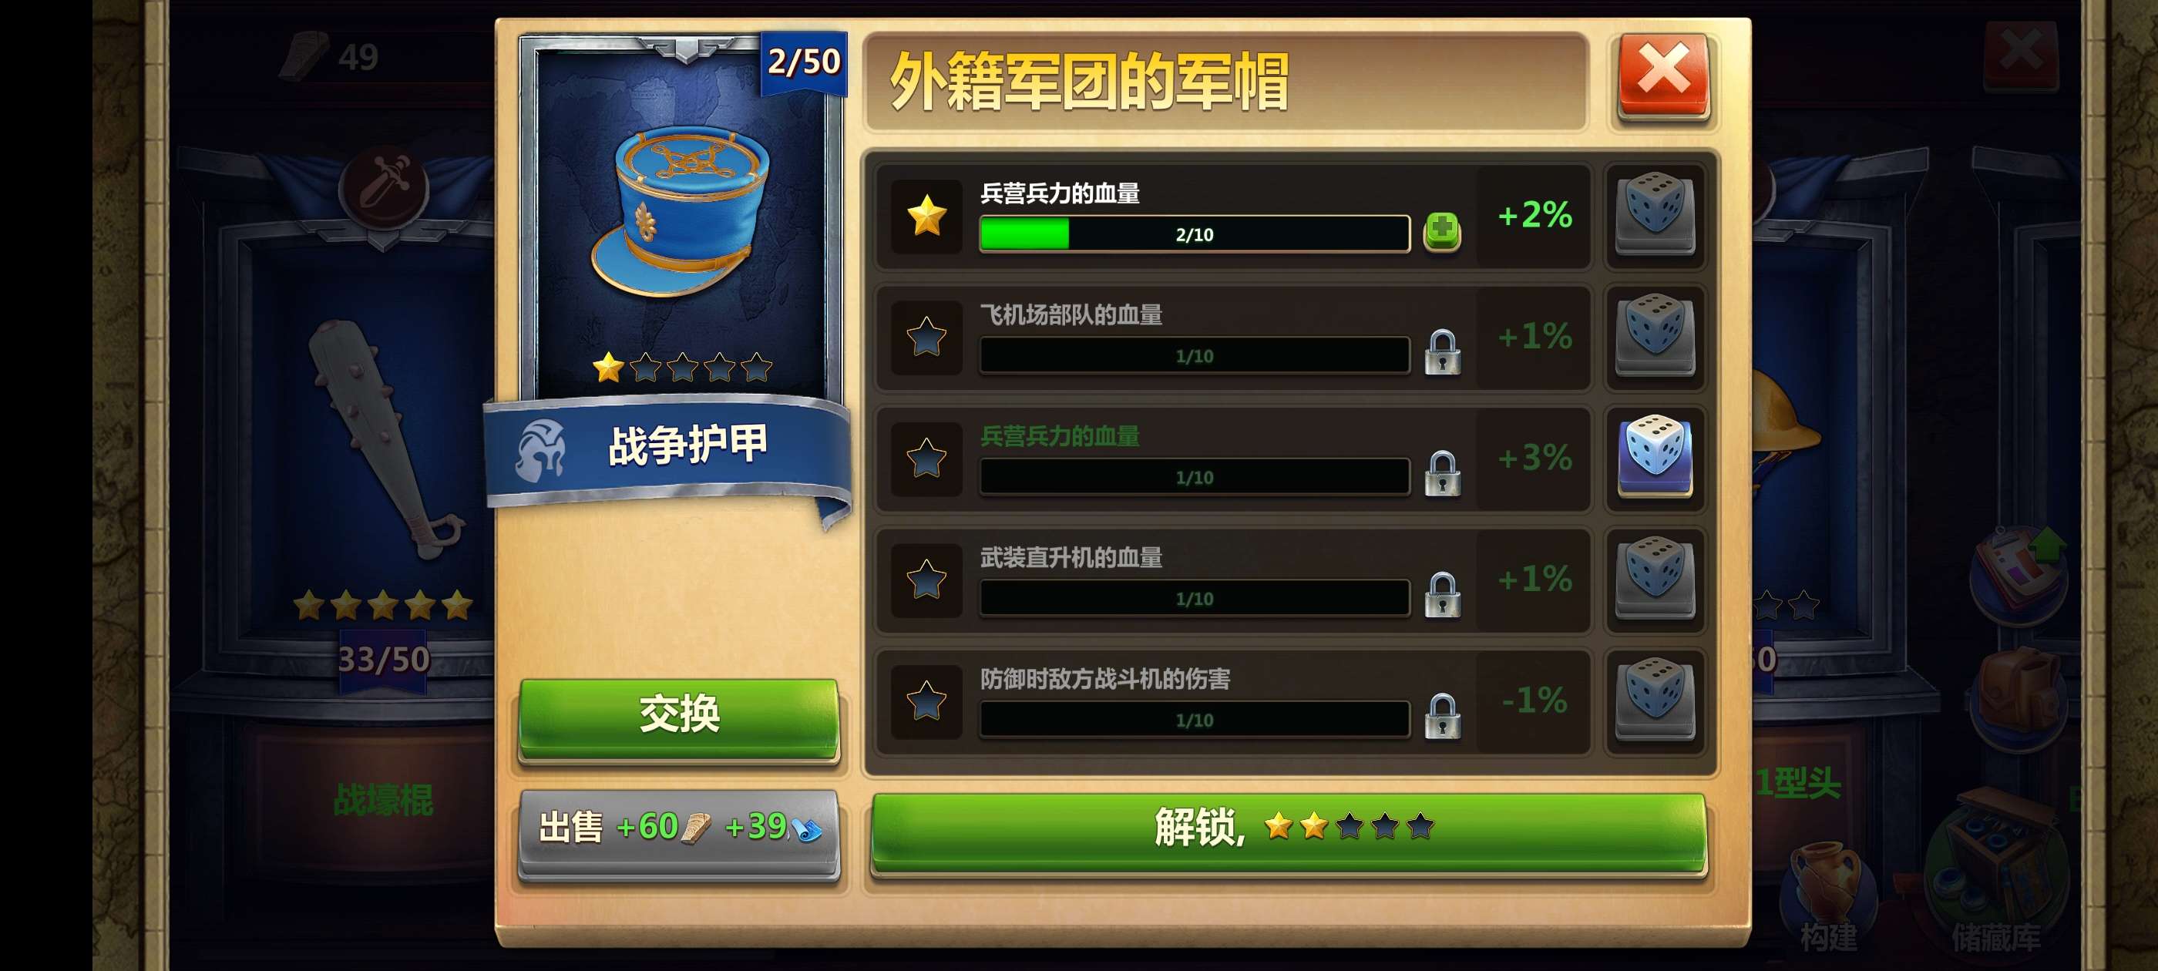This screenshot has height=971, width=2158.
Task: Click the lock on the +3% 兵营兵力 row
Action: point(1442,473)
